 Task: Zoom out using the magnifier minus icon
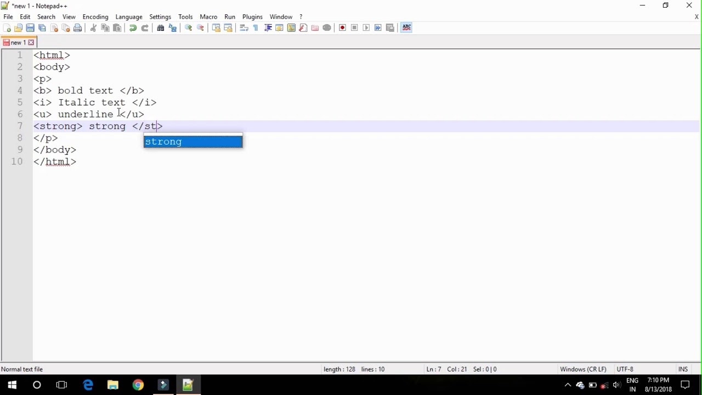(x=201, y=28)
